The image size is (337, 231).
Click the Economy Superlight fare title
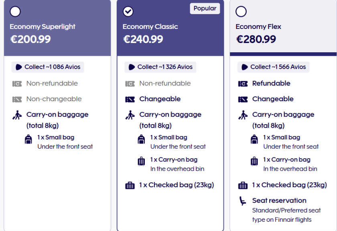tap(43, 27)
